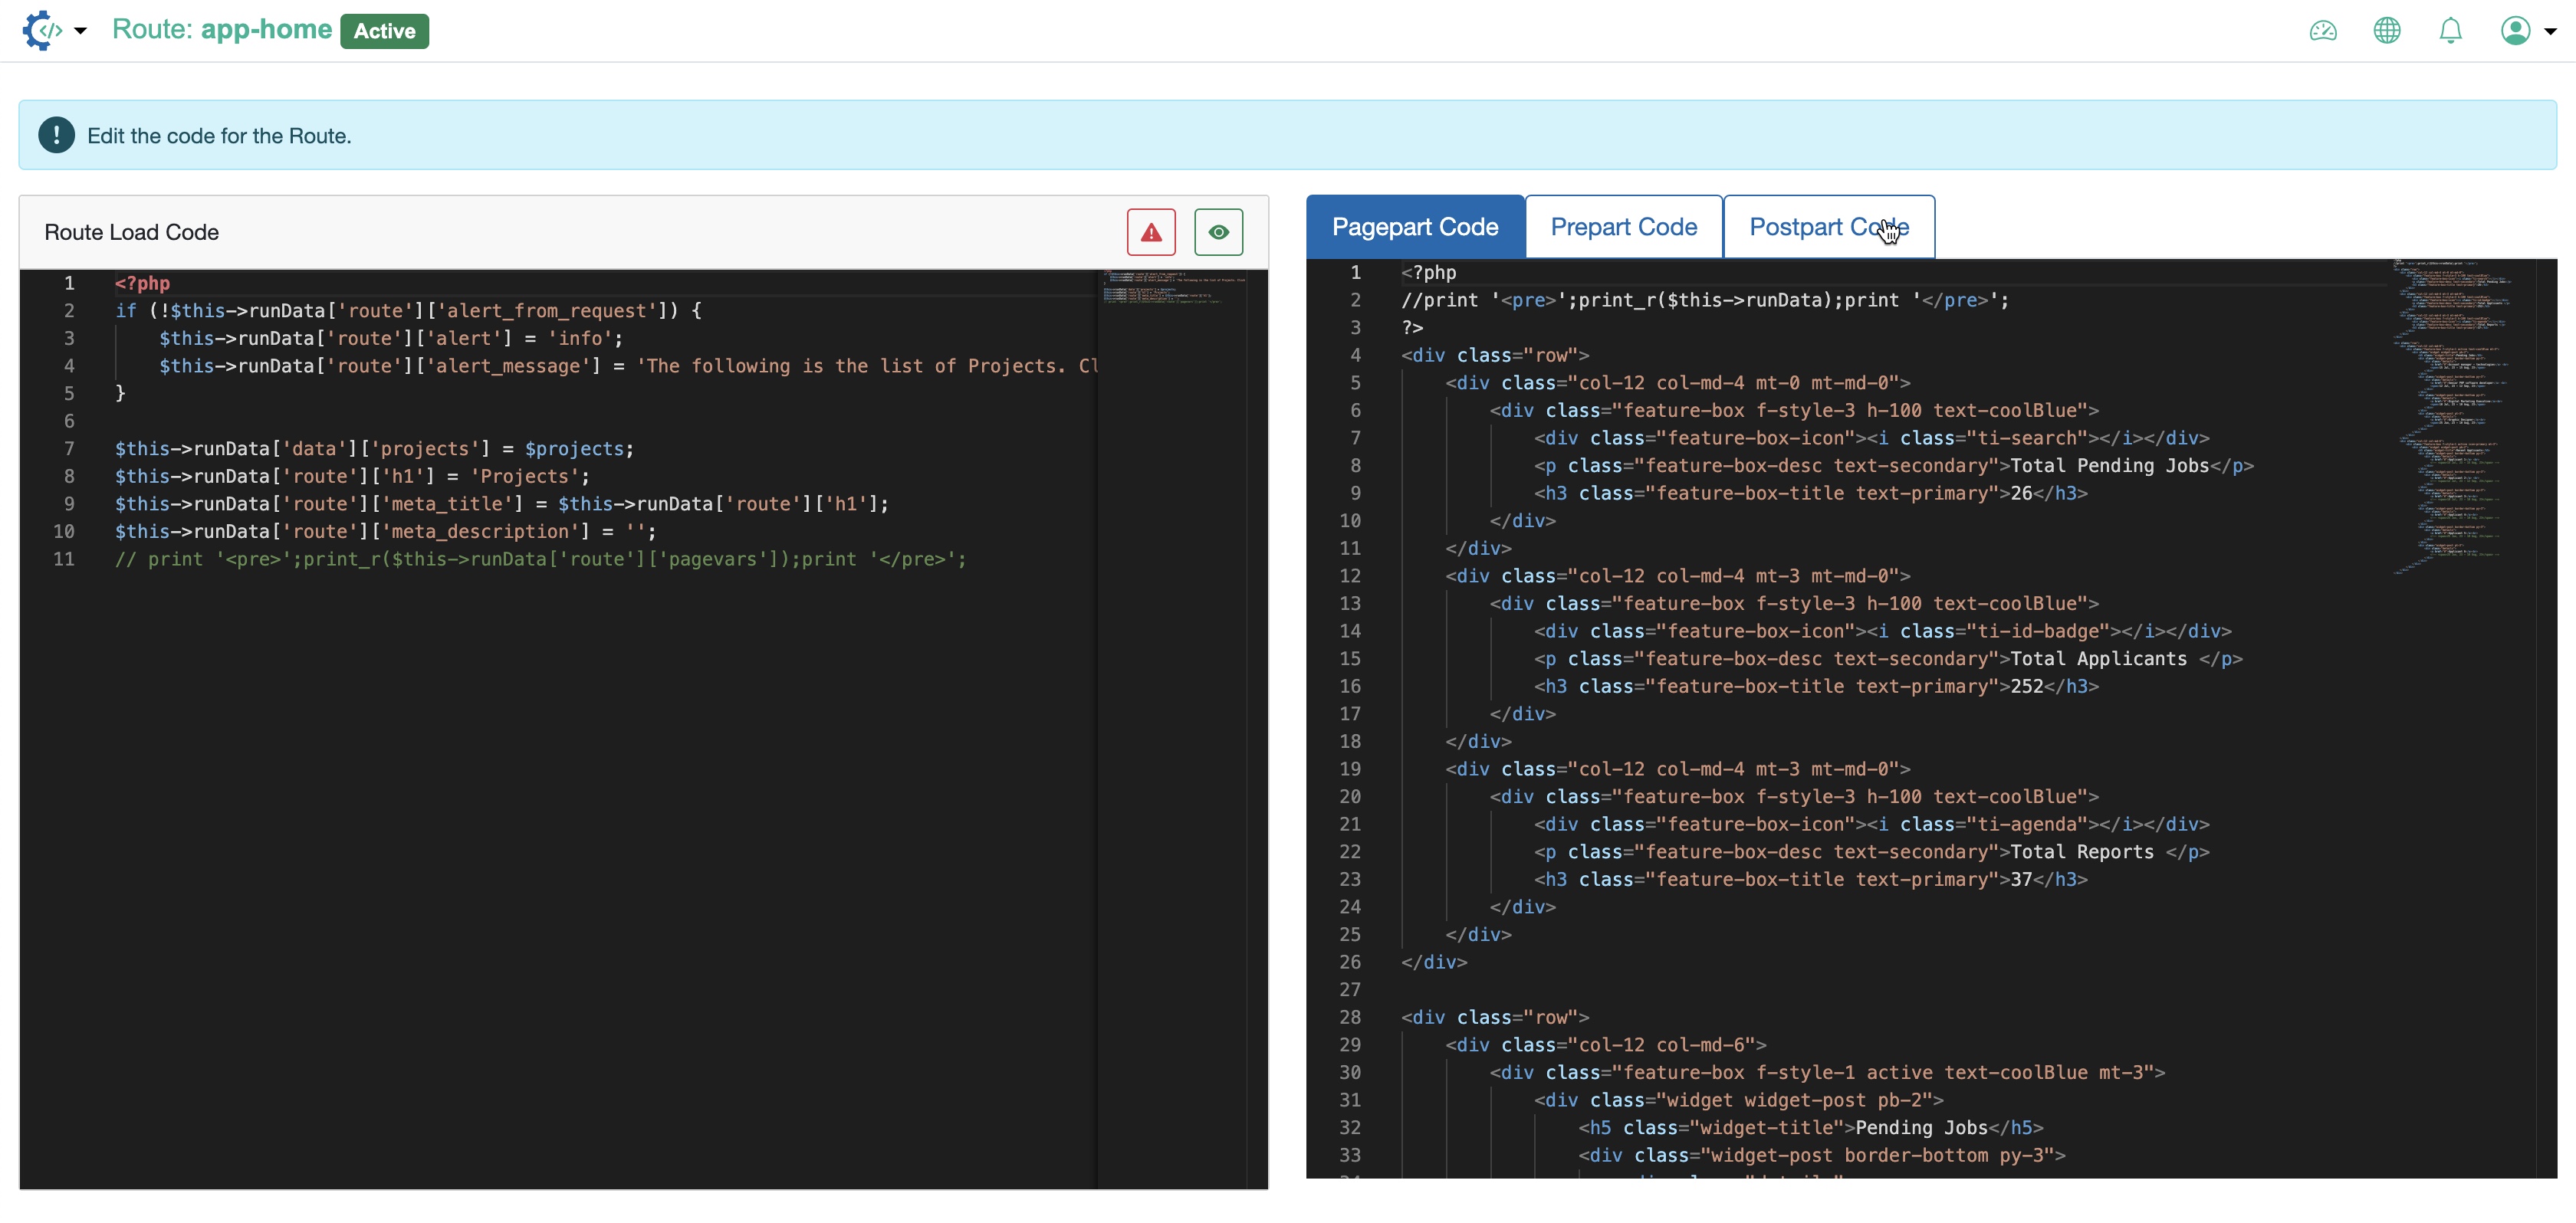Open notifications bell icon

(2450, 31)
